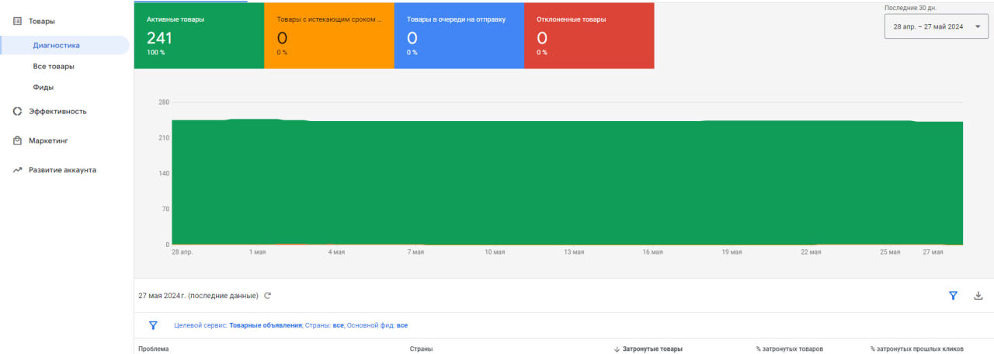Select the green Активные товары card
The height and width of the screenshot is (354, 994).
199,36
